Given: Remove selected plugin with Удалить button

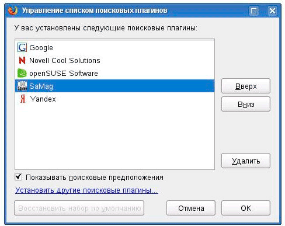Looking at the screenshot, I should pyautogui.click(x=246, y=161).
